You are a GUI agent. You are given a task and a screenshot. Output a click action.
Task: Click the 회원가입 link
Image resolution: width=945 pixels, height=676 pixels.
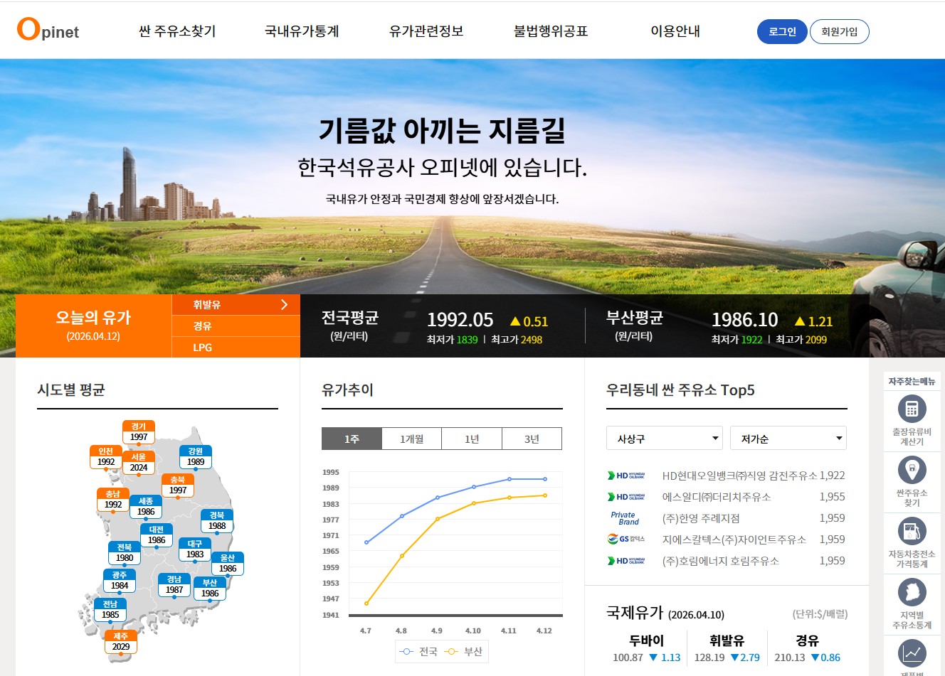(840, 31)
